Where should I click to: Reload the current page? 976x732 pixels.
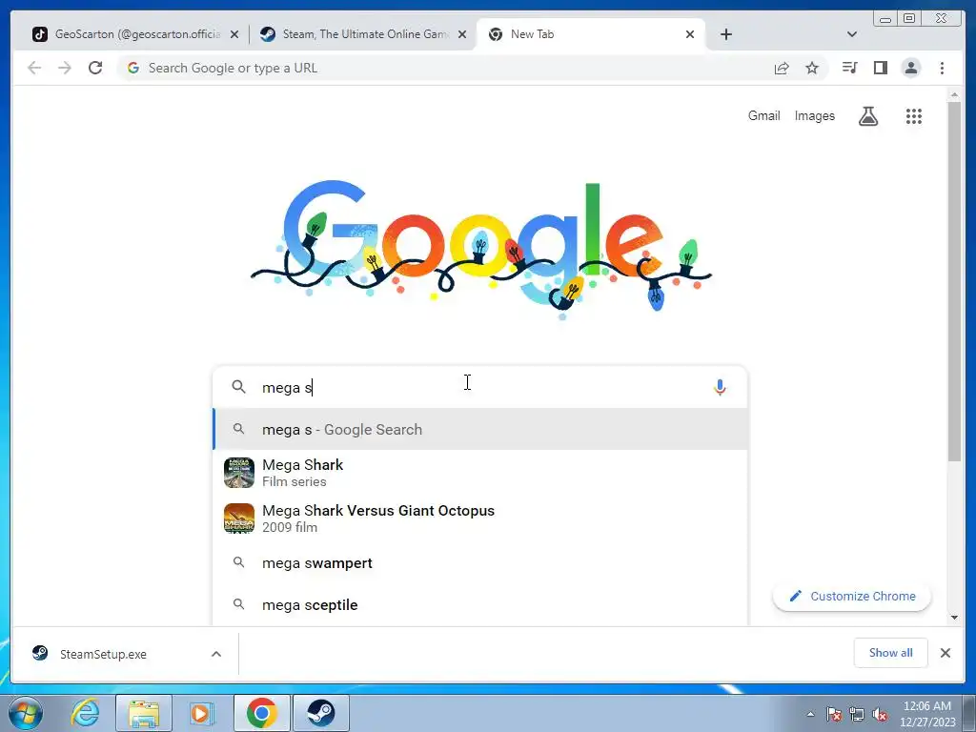click(x=95, y=68)
